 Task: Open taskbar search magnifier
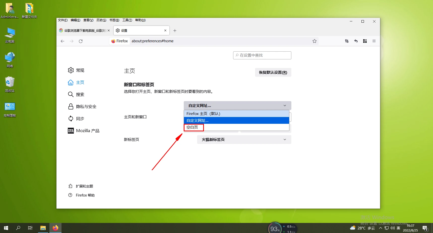tap(18, 228)
